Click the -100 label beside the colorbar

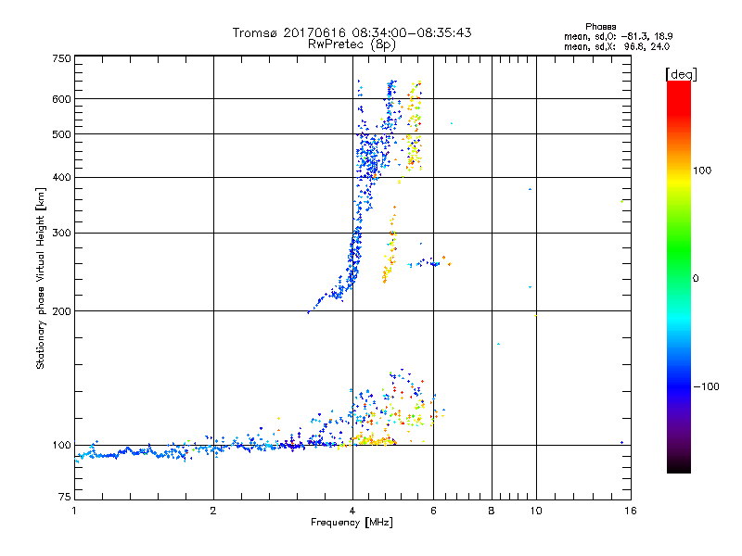[x=708, y=386]
